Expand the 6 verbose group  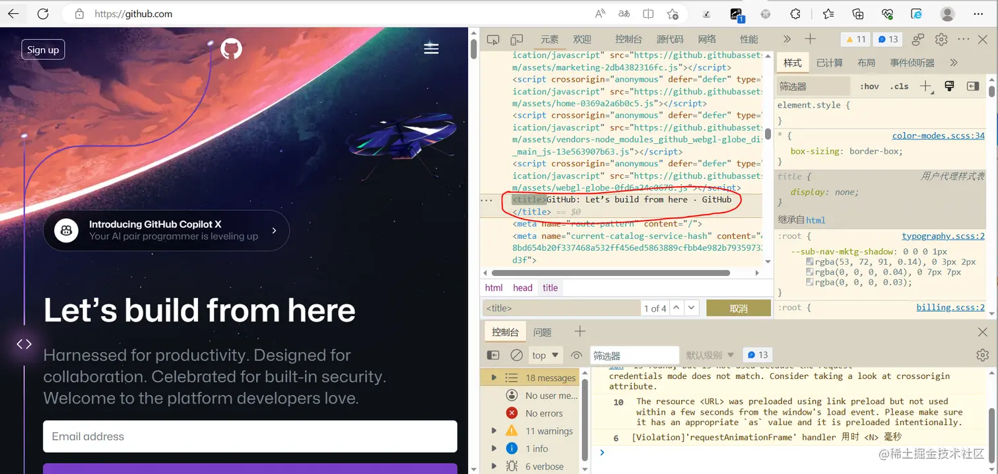[494, 466]
